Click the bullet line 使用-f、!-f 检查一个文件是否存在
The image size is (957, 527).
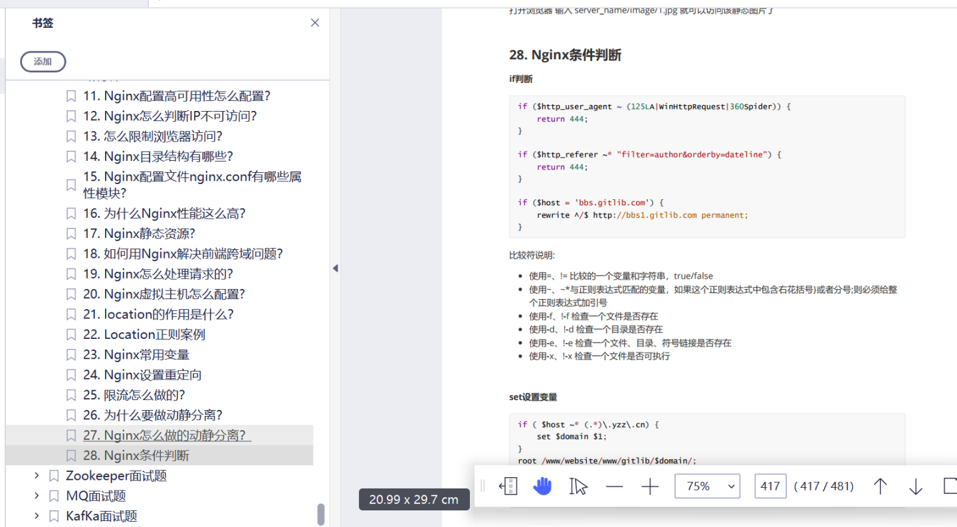[593, 316]
